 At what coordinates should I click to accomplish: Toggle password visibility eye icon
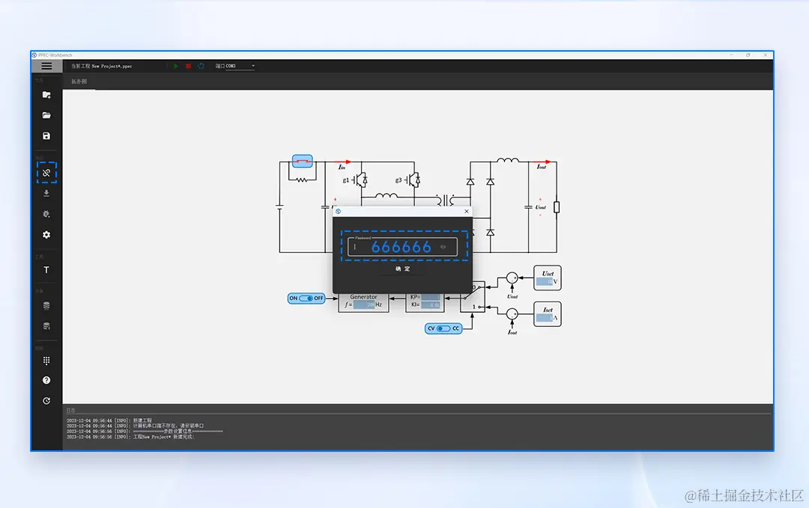pos(443,248)
